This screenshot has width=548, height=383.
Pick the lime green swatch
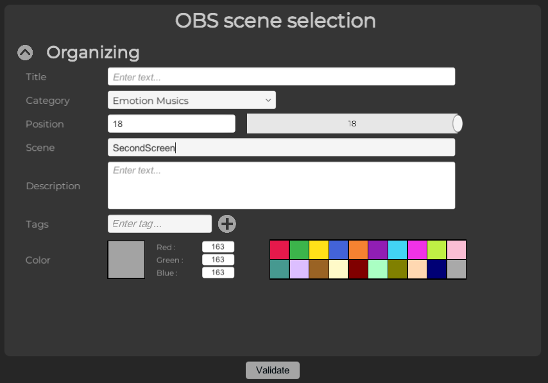pos(437,250)
